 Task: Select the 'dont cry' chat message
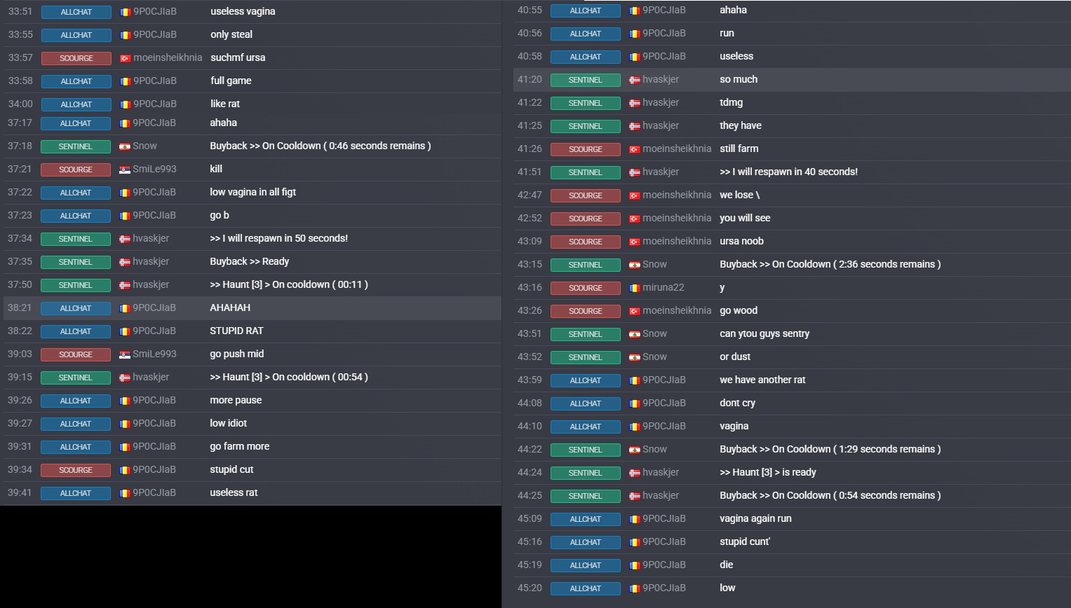737,403
